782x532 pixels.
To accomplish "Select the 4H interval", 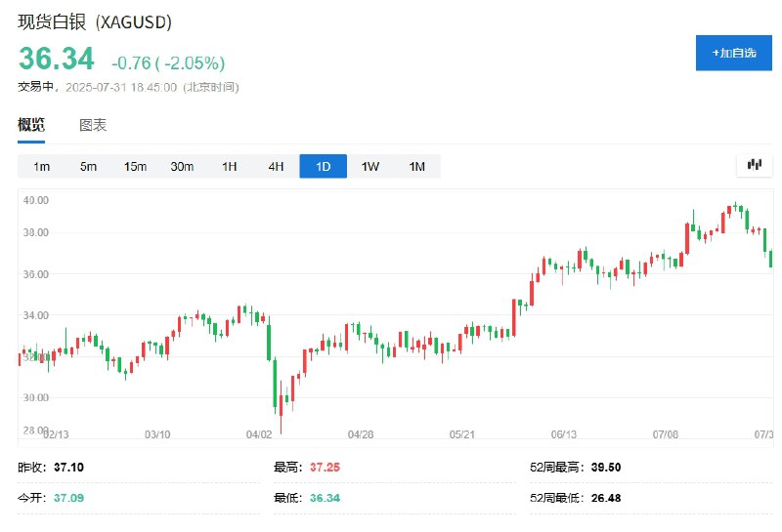I will pyautogui.click(x=276, y=166).
